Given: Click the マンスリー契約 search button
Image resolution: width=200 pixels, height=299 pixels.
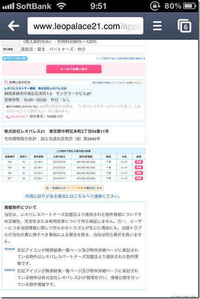Looking at the screenshot, I should click(74, 188).
